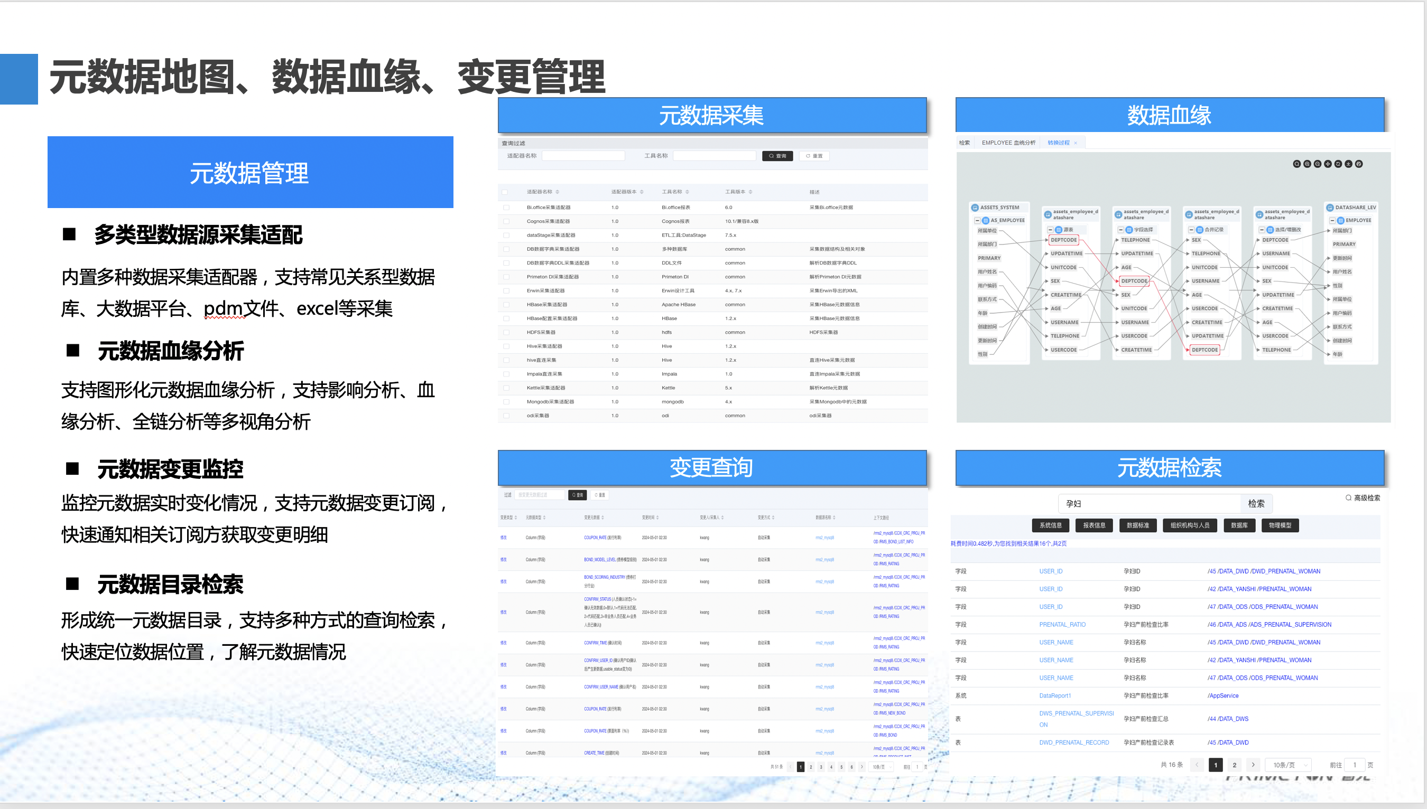
Task: Check the Cognos采集适配器 row checkbox
Action: point(506,221)
